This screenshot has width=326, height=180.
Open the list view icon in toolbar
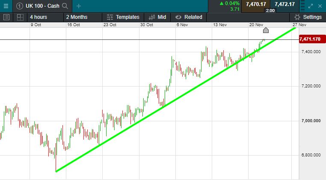coord(6,17)
